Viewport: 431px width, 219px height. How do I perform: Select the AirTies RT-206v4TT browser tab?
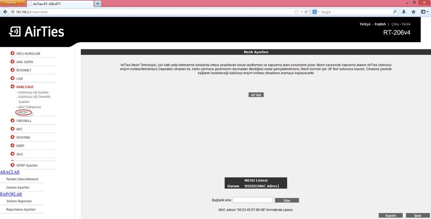point(60,4)
